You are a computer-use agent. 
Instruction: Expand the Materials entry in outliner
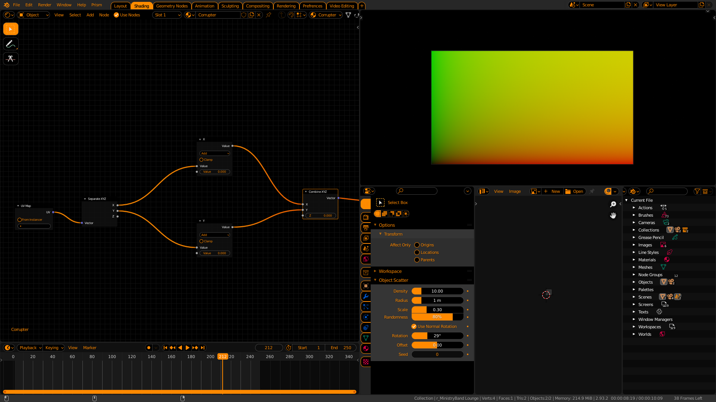[x=634, y=260]
